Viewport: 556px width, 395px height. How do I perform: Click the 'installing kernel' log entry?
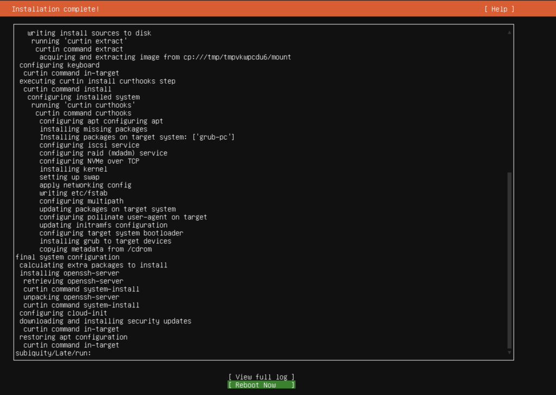tap(73, 169)
